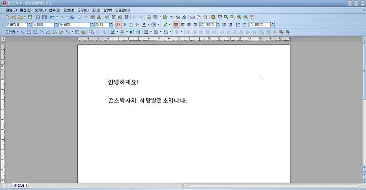Insert a picture from the drawing toolbar
The image size is (366, 190).
[x=83, y=32]
